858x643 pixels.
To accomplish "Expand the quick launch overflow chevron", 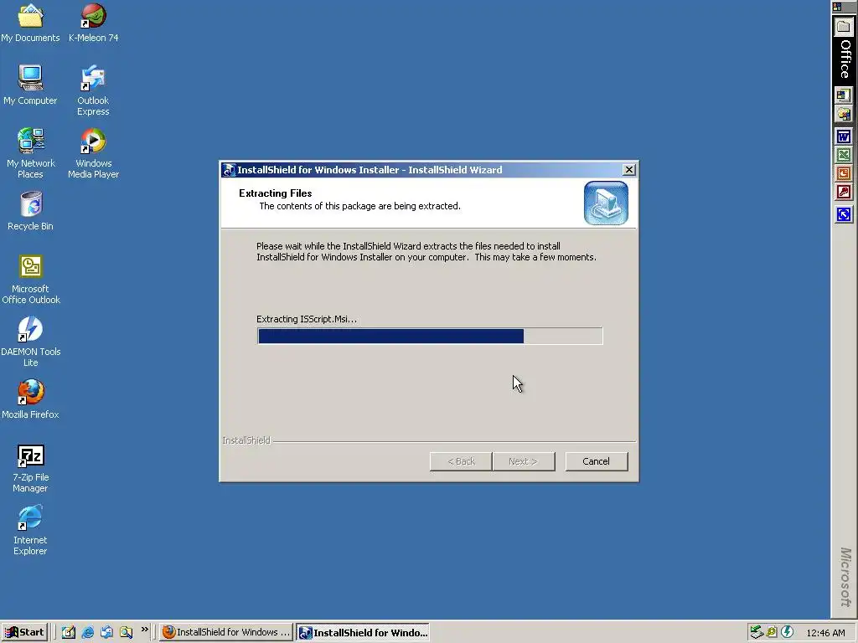I will [x=144, y=630].
